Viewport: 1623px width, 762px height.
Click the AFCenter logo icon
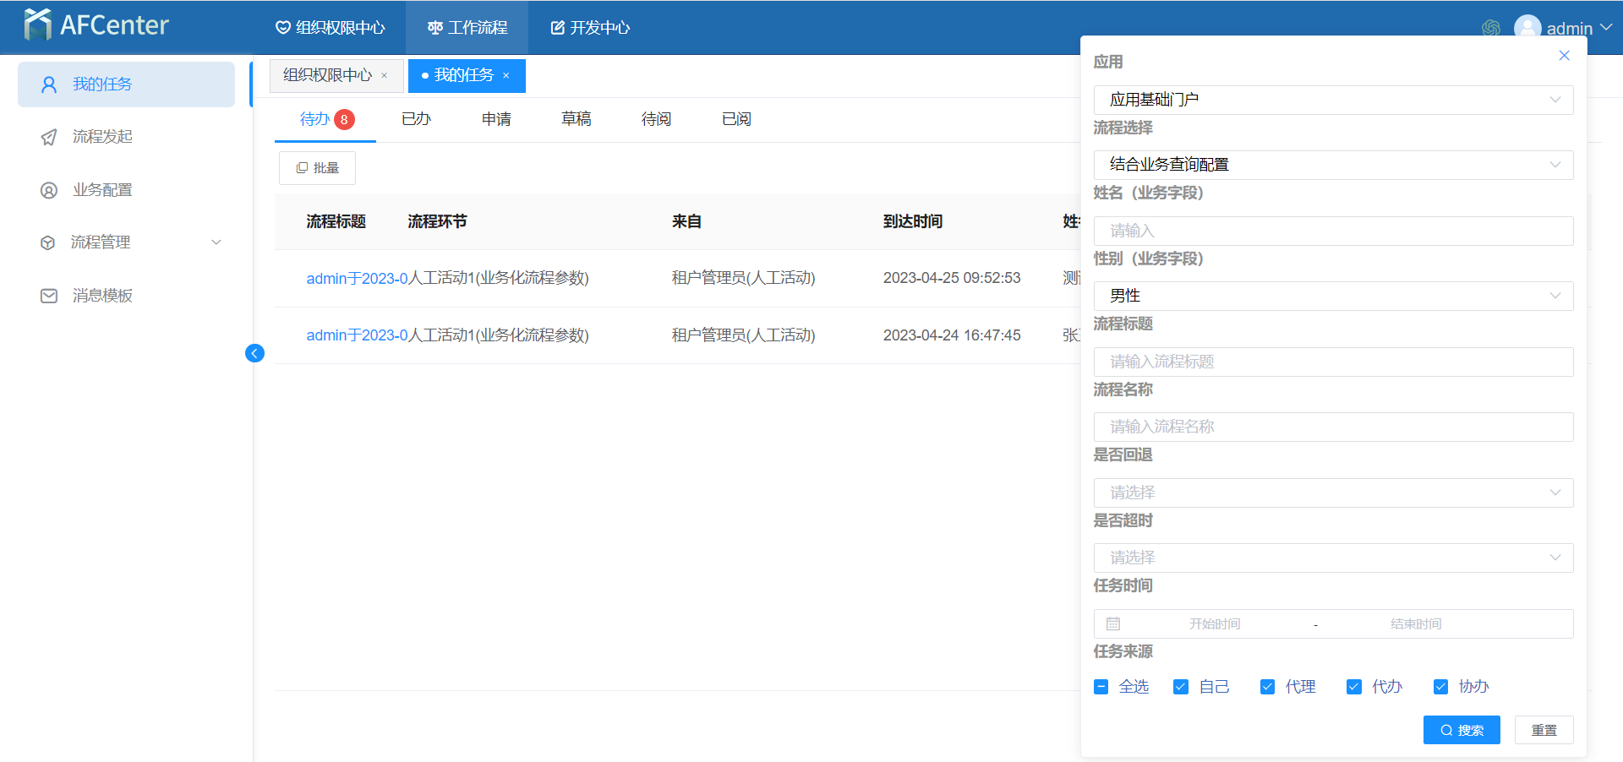click(37, 25)
